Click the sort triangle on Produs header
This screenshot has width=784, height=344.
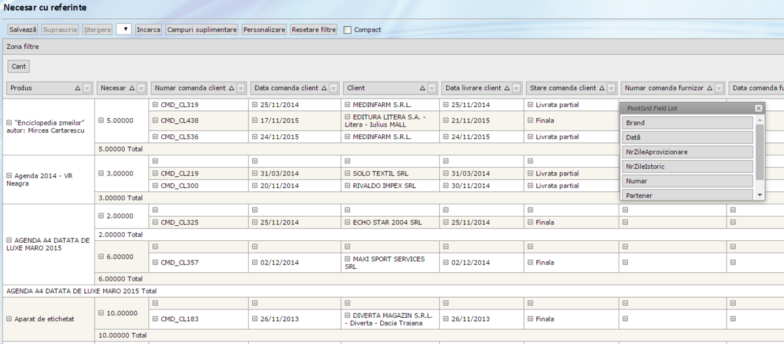click(x=78, y=88)
